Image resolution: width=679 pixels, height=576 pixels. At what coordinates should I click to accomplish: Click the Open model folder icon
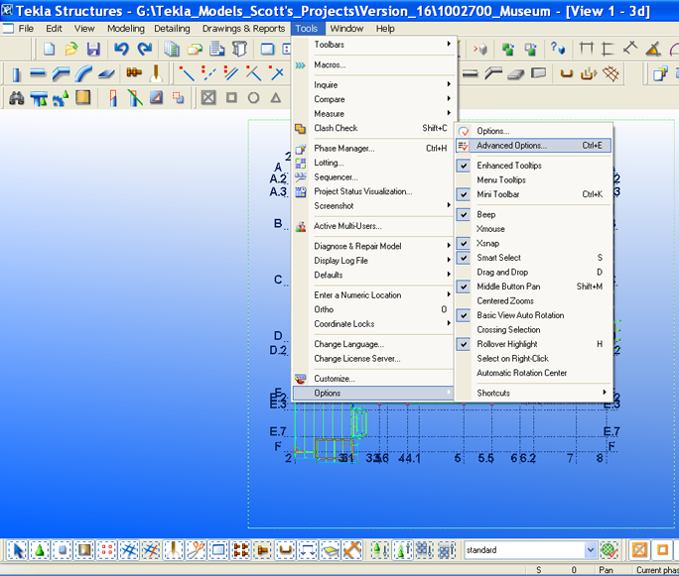[x=71, y=49]
